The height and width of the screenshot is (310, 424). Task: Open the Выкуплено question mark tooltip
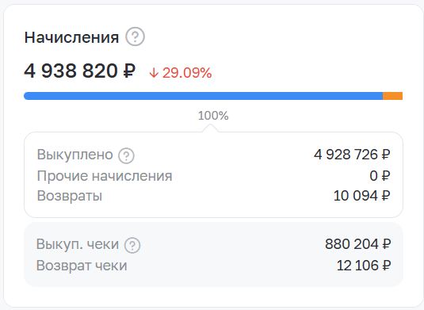(126, 155)
